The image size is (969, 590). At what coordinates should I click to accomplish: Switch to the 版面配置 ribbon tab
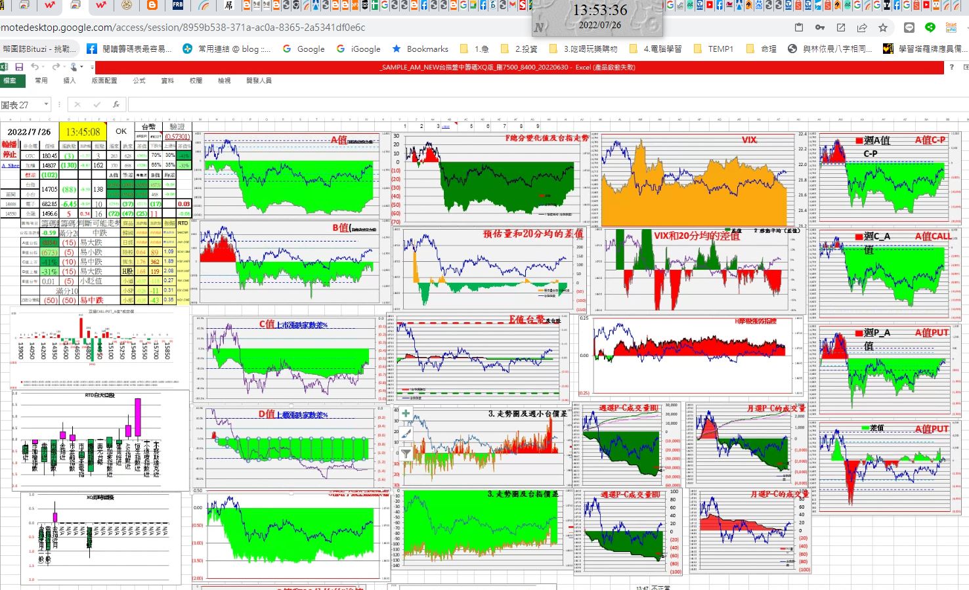pyautogui.click(x=104, y=81)
